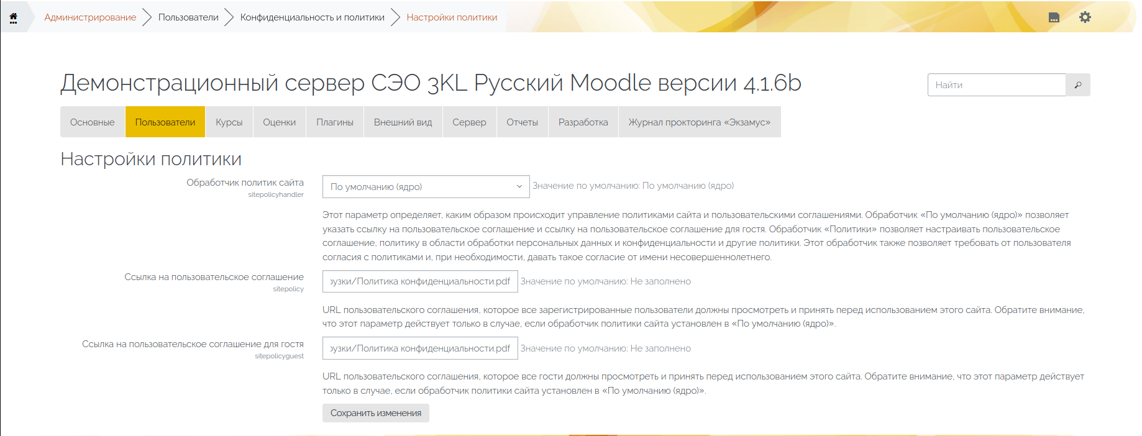The height and width of the screenshot is (436, 1142).
Task: Edit the sitepolicy URL field
Action: coord(420,281)
